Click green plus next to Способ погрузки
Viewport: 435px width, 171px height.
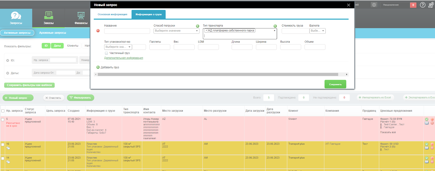point(198,26)
